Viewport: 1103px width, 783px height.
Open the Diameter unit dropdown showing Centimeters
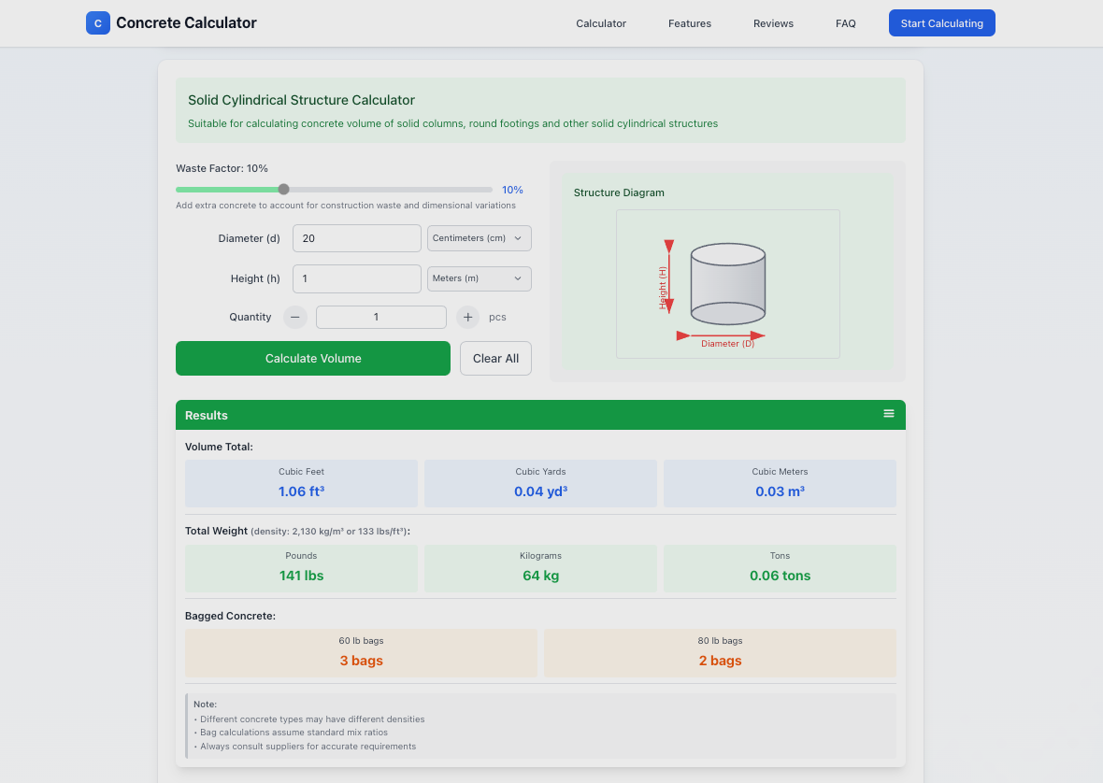tap(479, 238)
